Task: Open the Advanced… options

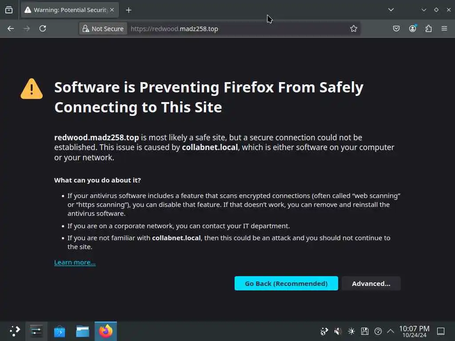Action: pyautogui.click(x=371, y=283)
